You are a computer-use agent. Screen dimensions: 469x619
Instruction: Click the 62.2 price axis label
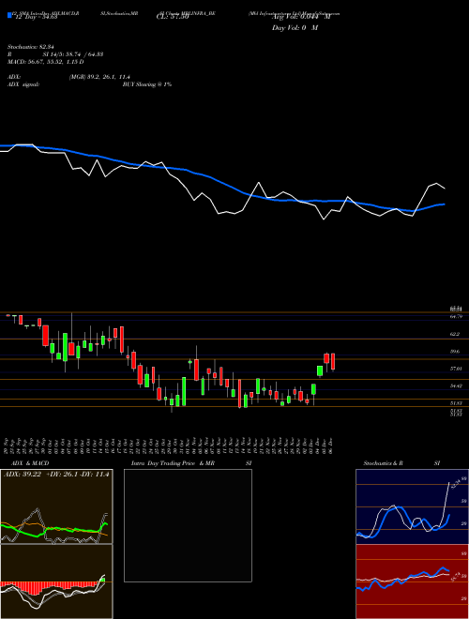455,334
